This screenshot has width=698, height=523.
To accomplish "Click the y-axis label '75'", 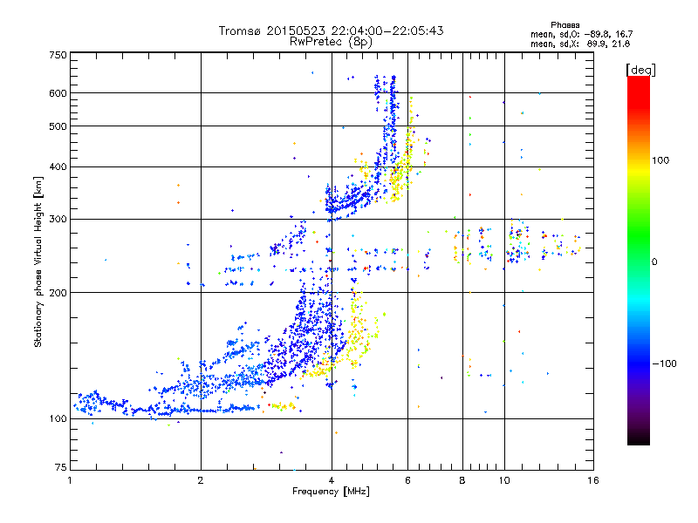I will click(61, 467).
